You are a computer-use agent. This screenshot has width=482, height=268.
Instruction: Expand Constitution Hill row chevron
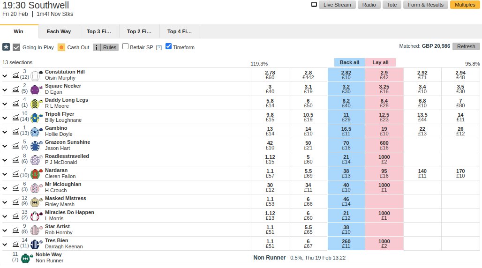(5, 75)
